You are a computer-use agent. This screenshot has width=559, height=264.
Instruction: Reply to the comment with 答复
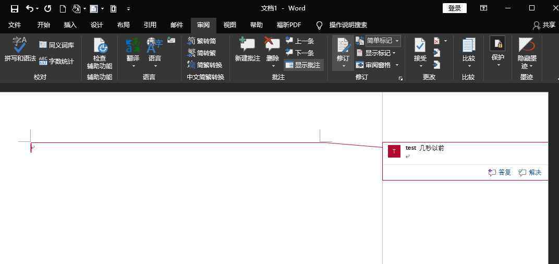tap(500, 173)
